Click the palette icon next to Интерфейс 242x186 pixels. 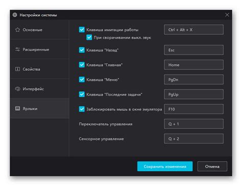coord(17,89)
